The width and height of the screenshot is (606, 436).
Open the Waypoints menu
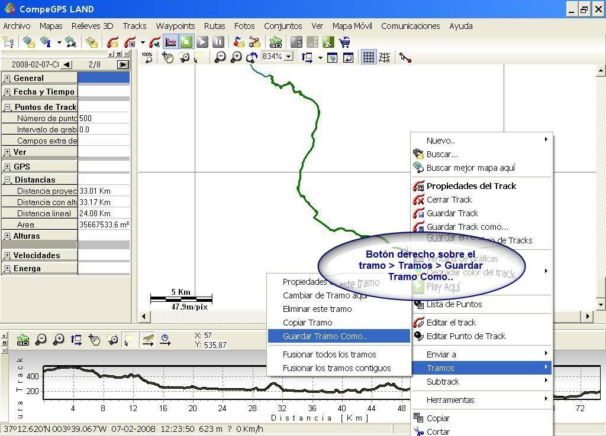pos(175,26)
